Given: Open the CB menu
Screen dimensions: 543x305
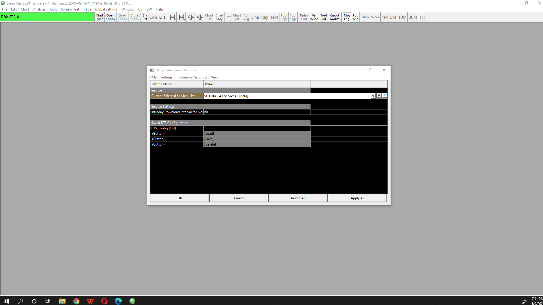Looking at the screenshot, I should [140, 9].
